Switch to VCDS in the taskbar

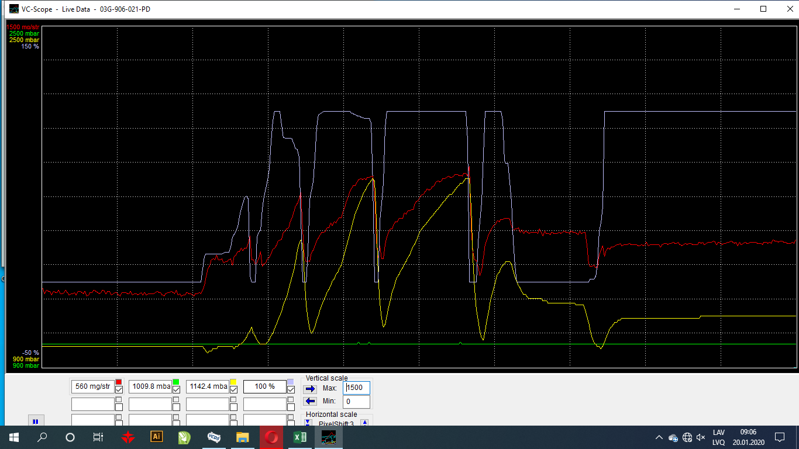pyautogui.click(x=213, y=437)
